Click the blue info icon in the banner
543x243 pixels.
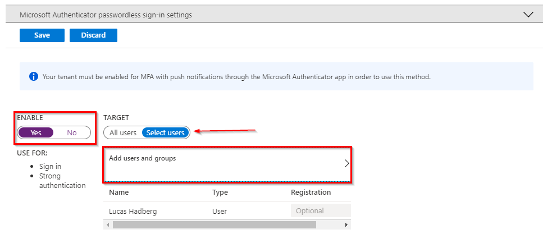(x=34, y=76)
